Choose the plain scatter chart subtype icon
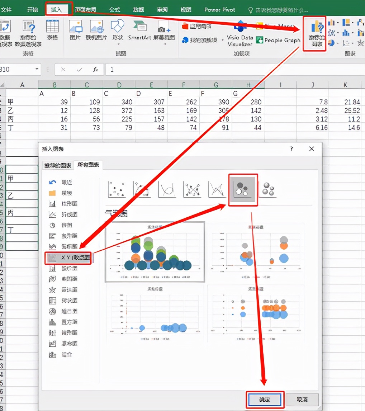365x411 pixels. point(117,189)
